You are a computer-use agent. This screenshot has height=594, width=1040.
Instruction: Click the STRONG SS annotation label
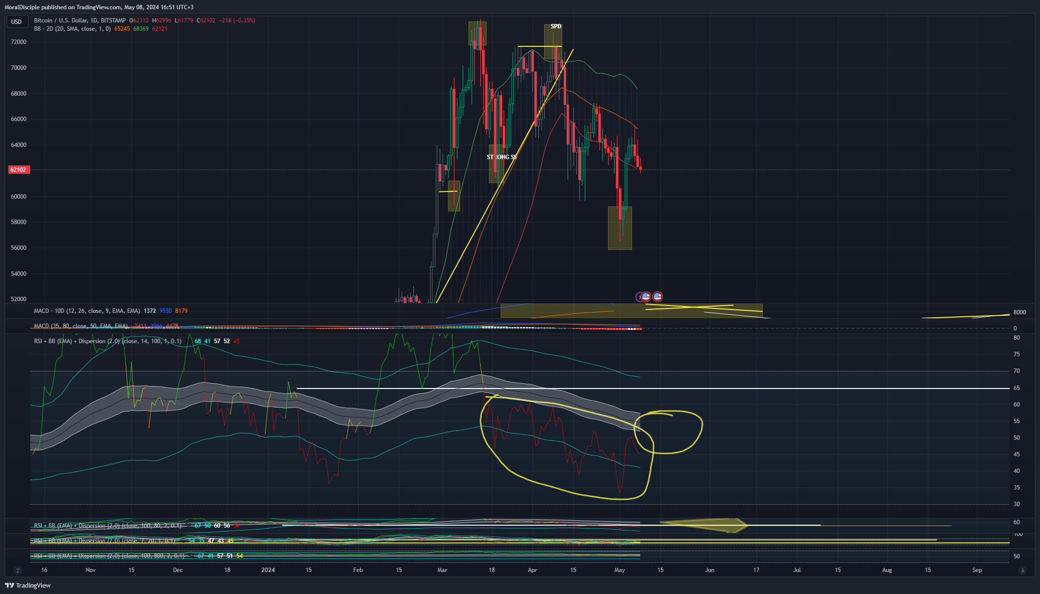(x=502, y=157)
